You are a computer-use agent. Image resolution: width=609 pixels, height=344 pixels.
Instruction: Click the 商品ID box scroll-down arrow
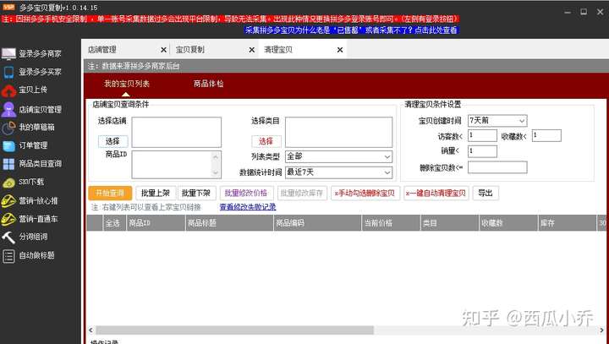pyautogui.click(x=217, y=172)
